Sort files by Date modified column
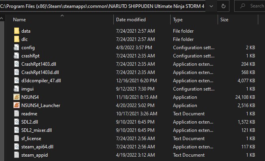This screenshot has height=161, width=265. point(131,20)
